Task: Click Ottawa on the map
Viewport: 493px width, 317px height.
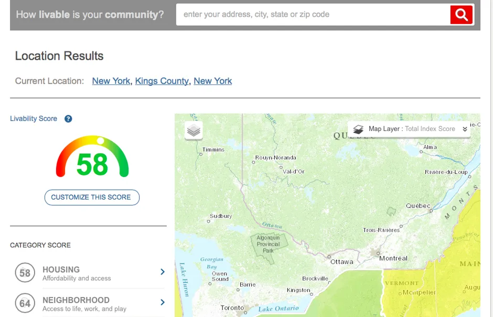Action: pyautogui.click(x=341, y=261)
